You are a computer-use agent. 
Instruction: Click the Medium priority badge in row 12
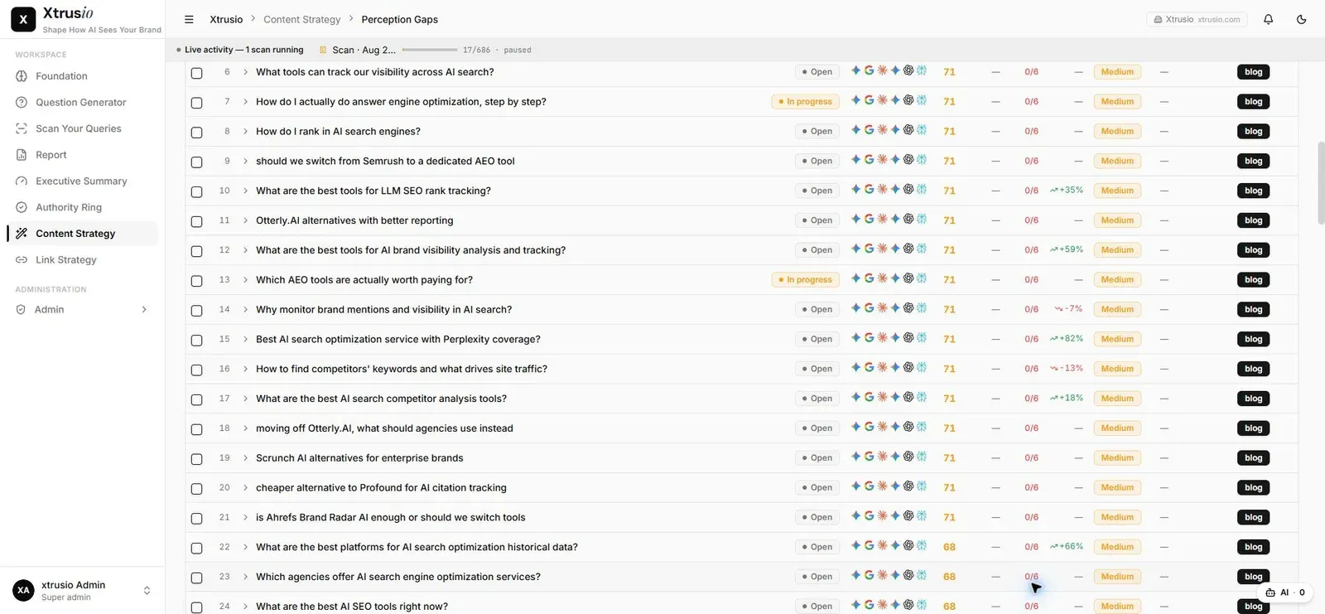[x=1117, y=250]
